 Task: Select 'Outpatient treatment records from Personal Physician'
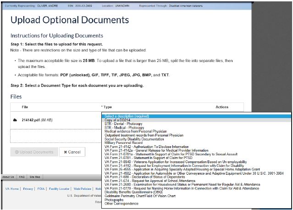196,135
